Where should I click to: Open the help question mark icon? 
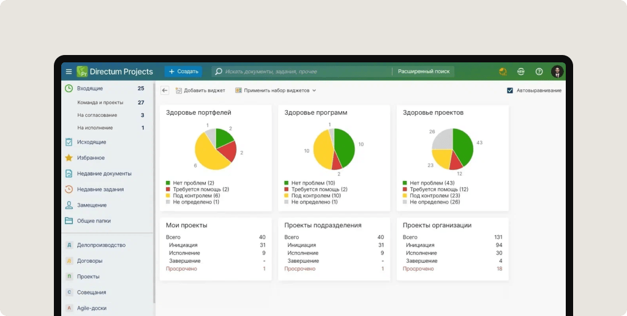[x=539, y=72]
